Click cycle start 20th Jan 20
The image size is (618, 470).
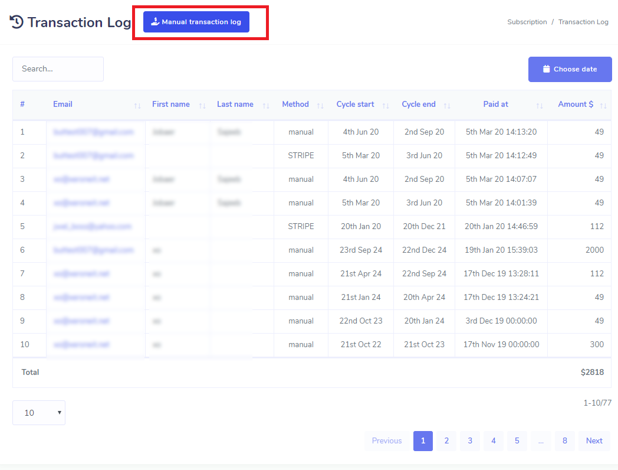[x=361, y=227]
